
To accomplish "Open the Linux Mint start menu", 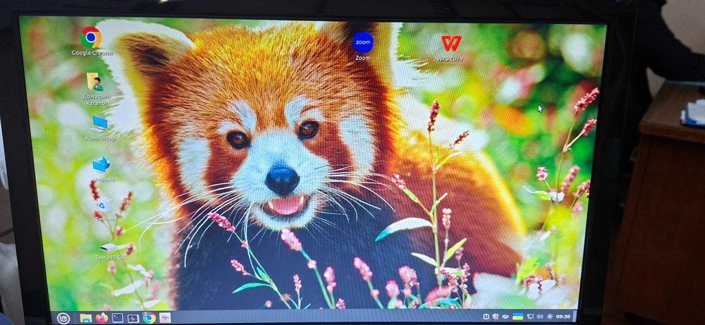I will point(64,317).
